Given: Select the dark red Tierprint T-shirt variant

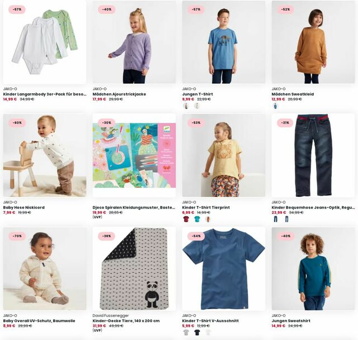Looking at the screenshot, I should (x=186, y=219).
